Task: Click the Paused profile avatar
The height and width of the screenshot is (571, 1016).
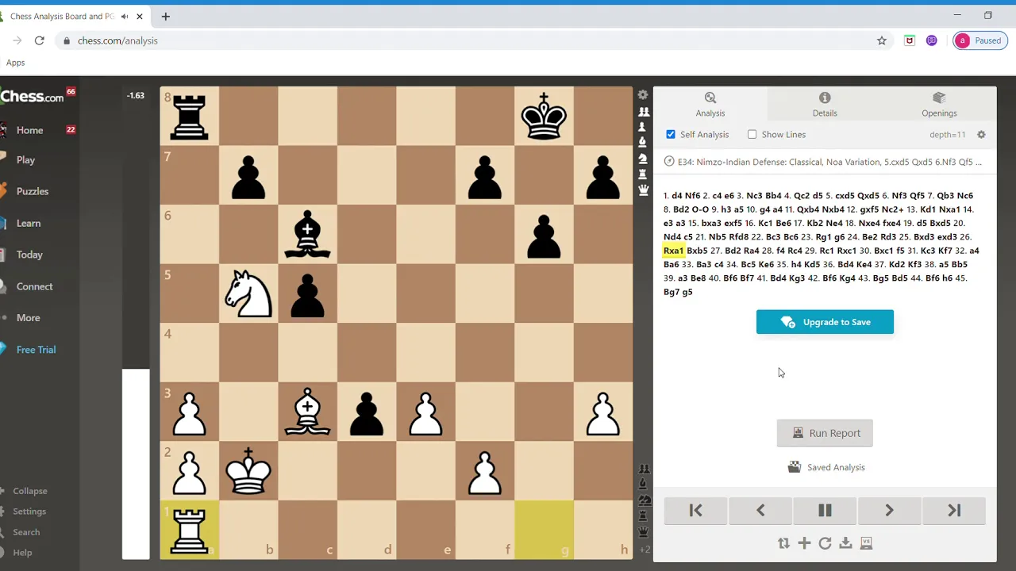Action: click(963, 40)
